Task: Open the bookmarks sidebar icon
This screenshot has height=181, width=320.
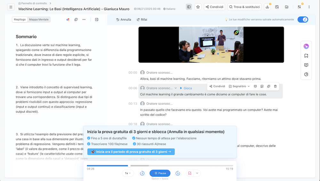Action: pyautogui.click(x=306, y=56)
